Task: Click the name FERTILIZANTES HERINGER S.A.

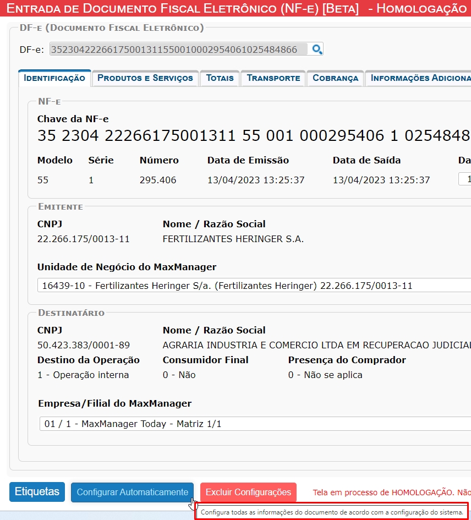Action: (x=233, y=239)
